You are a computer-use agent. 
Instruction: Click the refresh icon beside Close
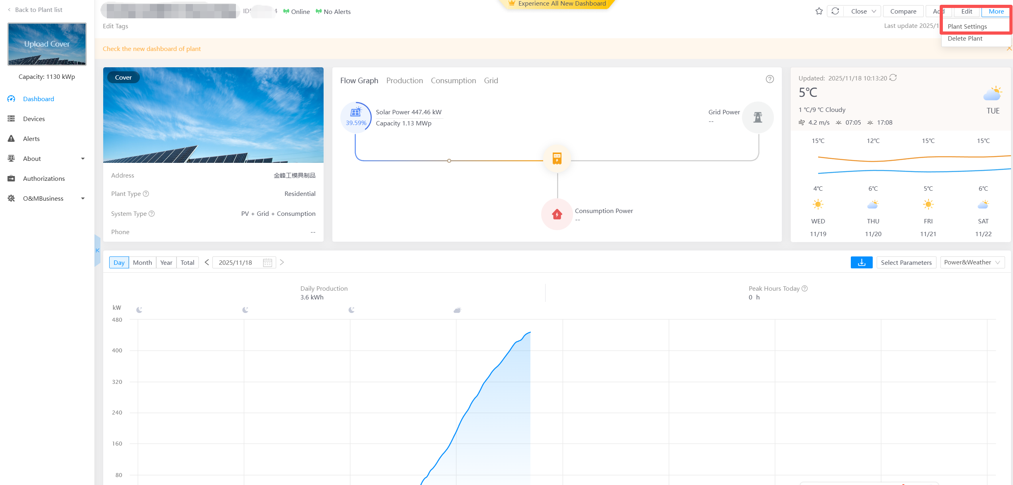835,11
